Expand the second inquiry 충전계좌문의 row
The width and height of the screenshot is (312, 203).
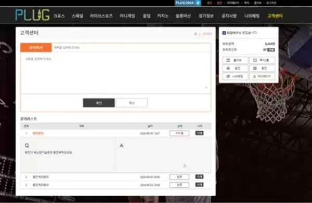tap(41, 177)
